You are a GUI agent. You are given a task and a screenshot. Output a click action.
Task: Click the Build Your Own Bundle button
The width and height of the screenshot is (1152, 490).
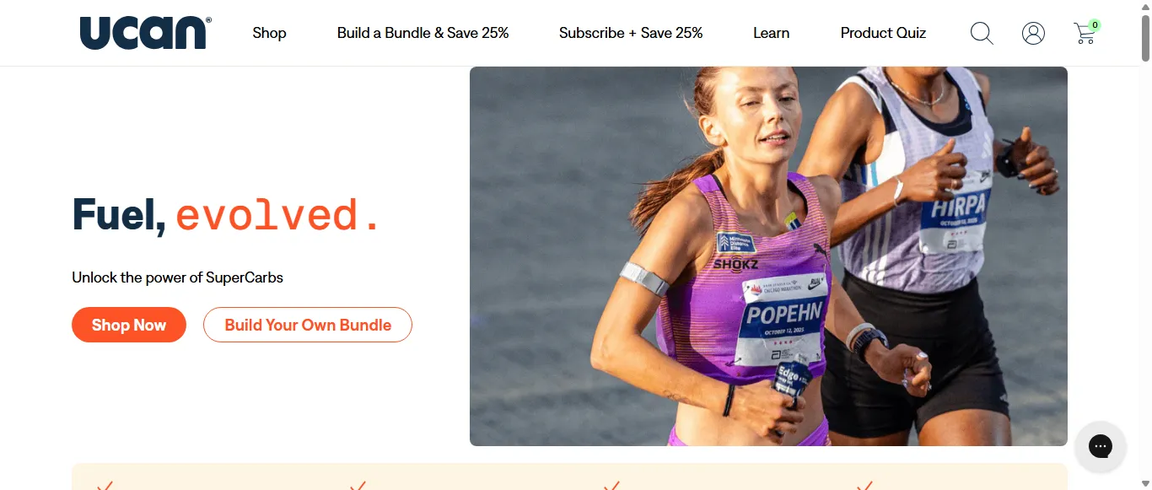coord(308,325)
